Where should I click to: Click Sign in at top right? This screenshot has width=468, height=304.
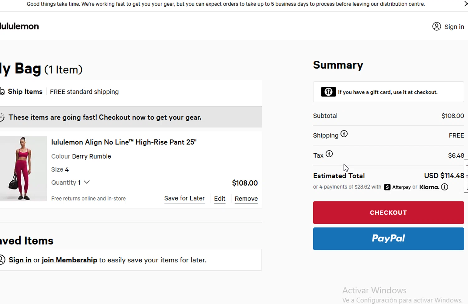point(454,27)
